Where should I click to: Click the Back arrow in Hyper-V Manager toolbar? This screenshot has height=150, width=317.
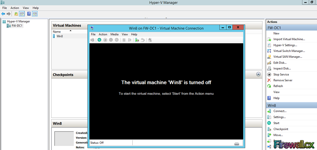[x=3, y=14]
